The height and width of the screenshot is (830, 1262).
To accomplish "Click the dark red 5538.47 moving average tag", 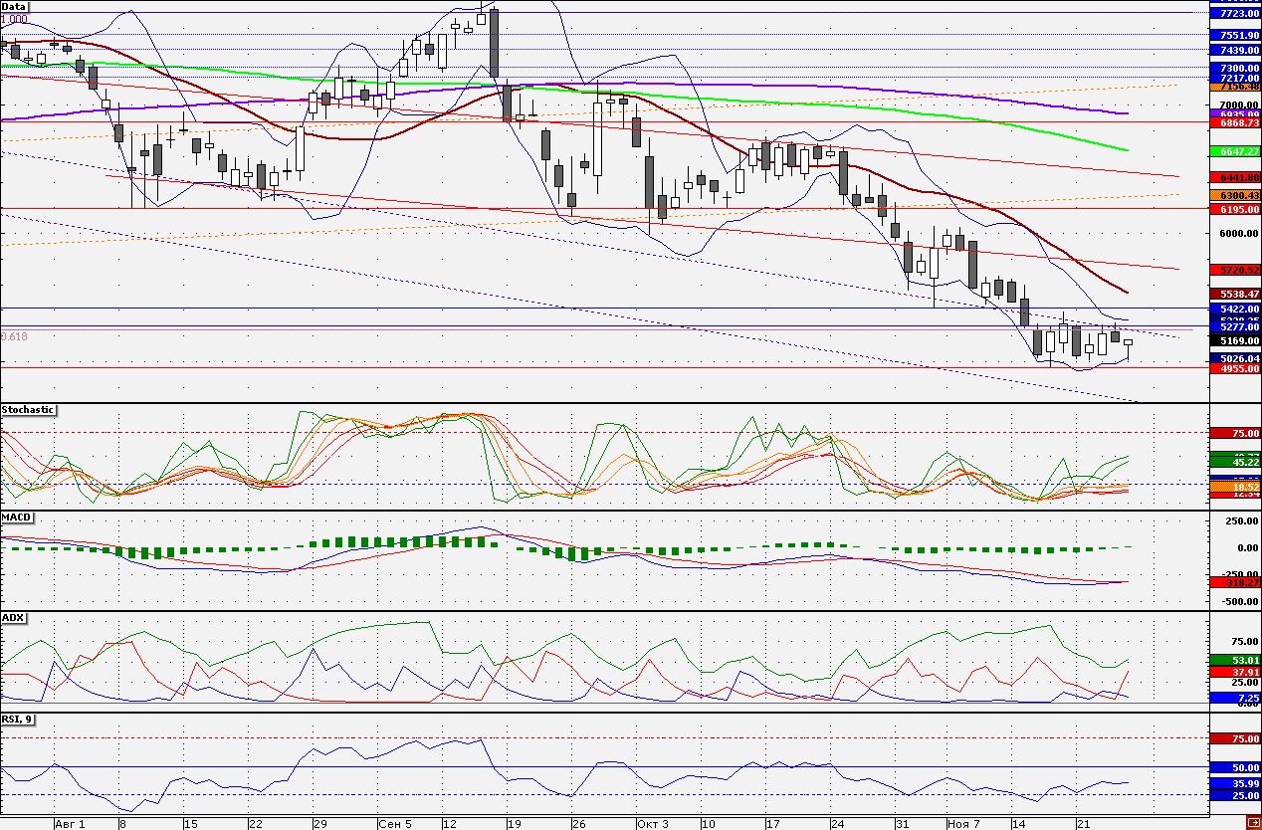I will tap(1235, 294).
